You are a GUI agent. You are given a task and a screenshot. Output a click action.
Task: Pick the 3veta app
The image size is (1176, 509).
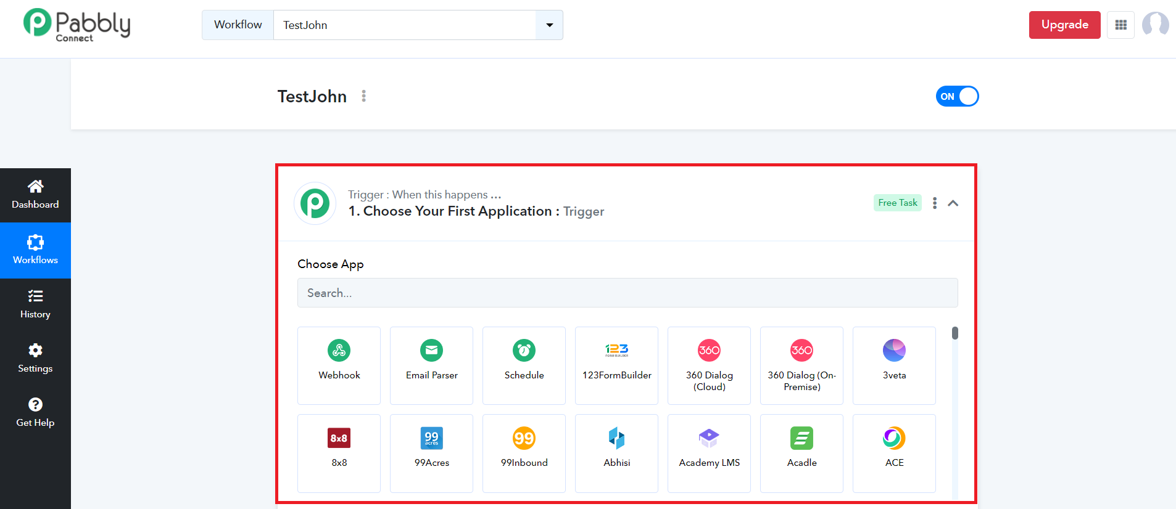[x=894, y=365]
